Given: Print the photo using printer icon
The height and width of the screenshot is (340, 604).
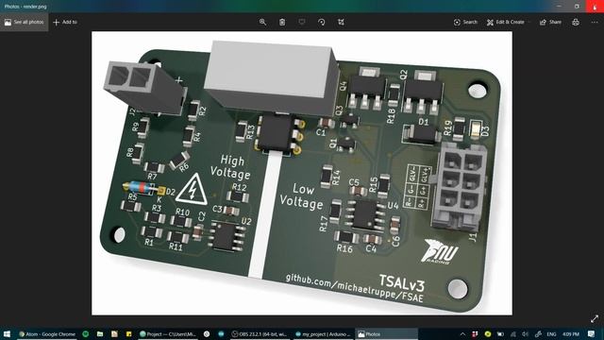Looking at the screenshot, I should 576,22.
